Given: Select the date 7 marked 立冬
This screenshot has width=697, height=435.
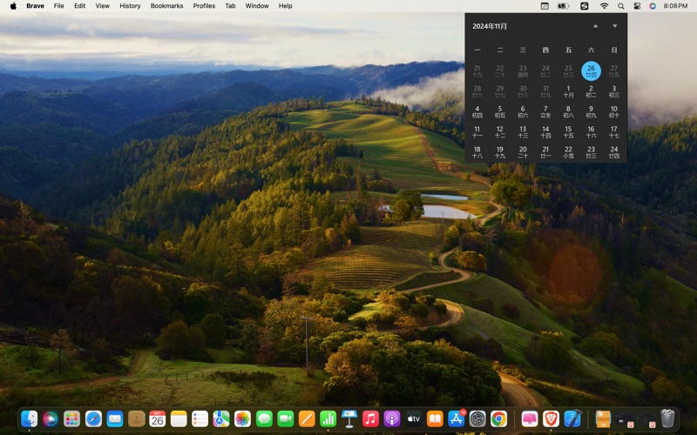Looking at the screenshot, I should click(x=545, y=111).
